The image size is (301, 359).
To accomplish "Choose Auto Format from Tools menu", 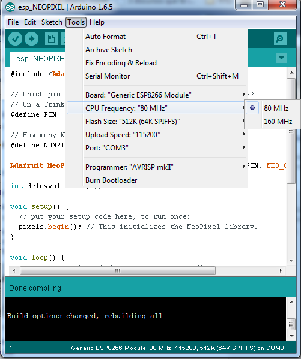I will coord(157,37).
